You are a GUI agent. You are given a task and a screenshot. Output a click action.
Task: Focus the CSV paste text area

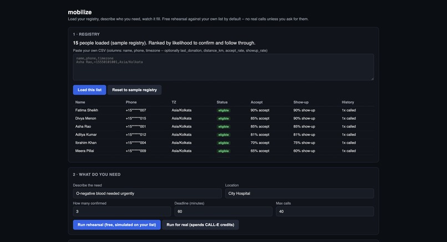(223, 67)
